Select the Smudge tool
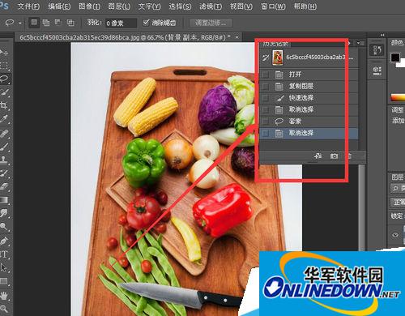 click(x=4, y=213)
